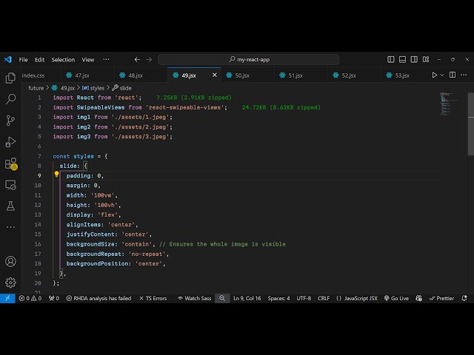
Task: Click the lightbulb code action icon
Action: pos(56,175)
